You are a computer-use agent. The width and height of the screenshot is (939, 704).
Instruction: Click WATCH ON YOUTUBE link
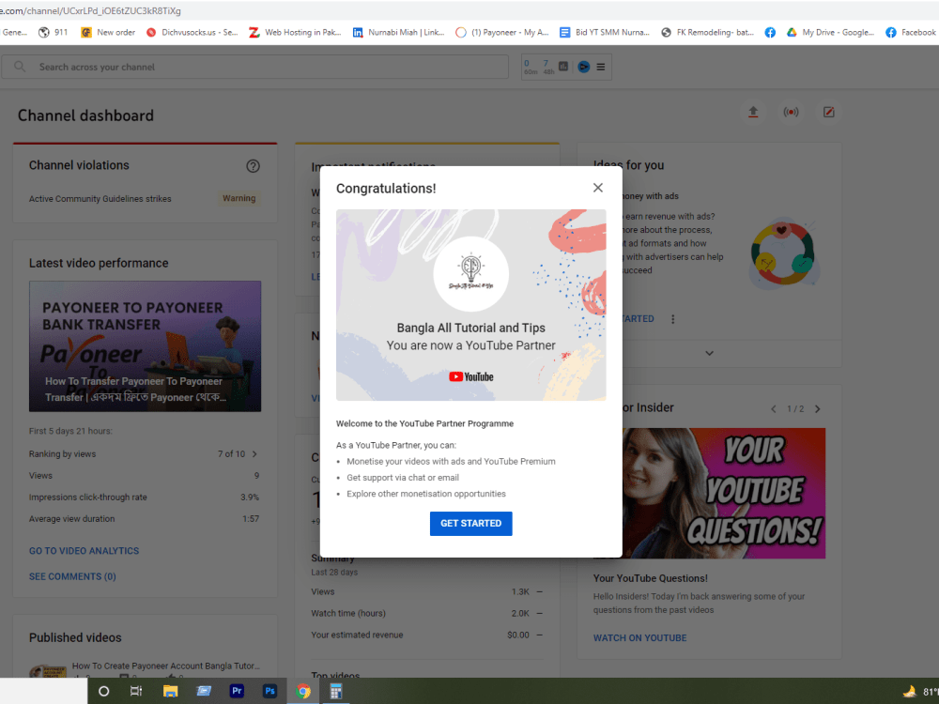(639, 638)
